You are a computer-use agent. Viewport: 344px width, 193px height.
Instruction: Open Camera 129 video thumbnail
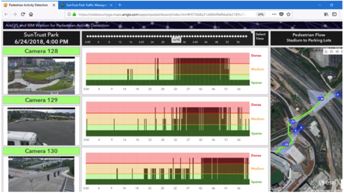point(41,126)
